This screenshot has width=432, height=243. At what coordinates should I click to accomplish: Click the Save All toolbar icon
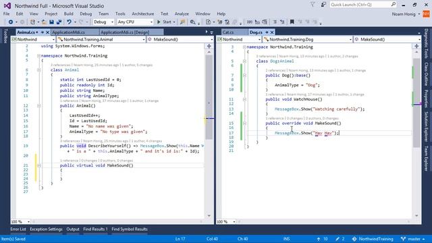pos(59,22)
